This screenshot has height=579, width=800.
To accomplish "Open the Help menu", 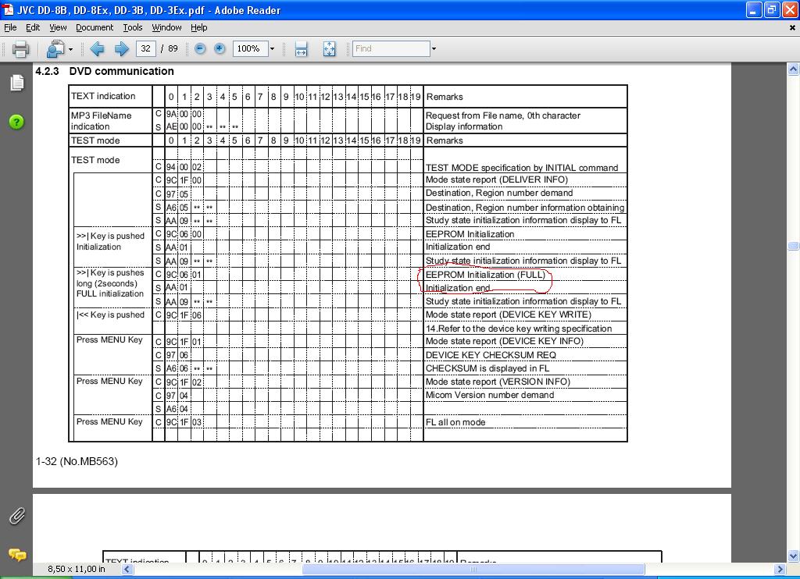I will [x=199, y=27].
